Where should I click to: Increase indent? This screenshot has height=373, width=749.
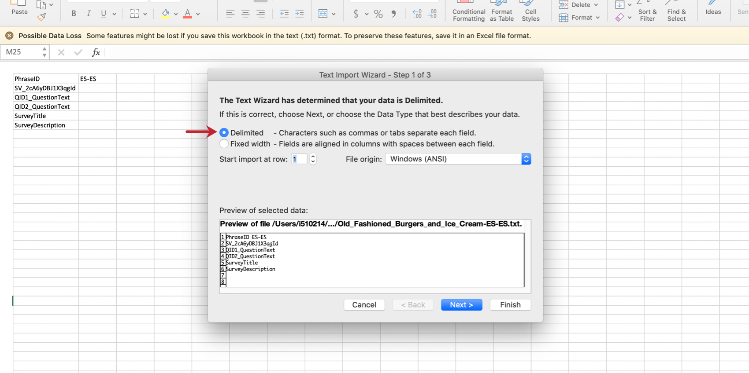pos(300,14)
